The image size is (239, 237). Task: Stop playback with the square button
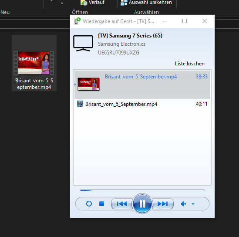point(102,203)
